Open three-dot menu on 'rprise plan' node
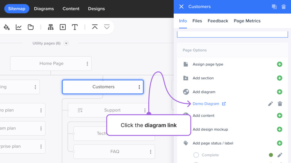Screen dimensions: 291x163 (41, 147)
